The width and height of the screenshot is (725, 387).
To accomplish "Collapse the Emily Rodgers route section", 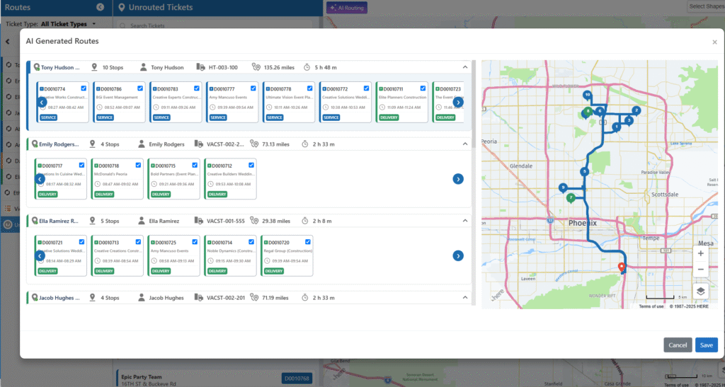I will click(464, 144).
